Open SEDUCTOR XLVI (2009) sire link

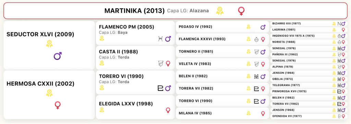tap(40, 34)
